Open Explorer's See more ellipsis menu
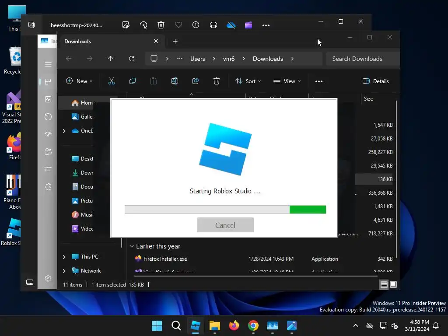 click(x=319, y=81)
